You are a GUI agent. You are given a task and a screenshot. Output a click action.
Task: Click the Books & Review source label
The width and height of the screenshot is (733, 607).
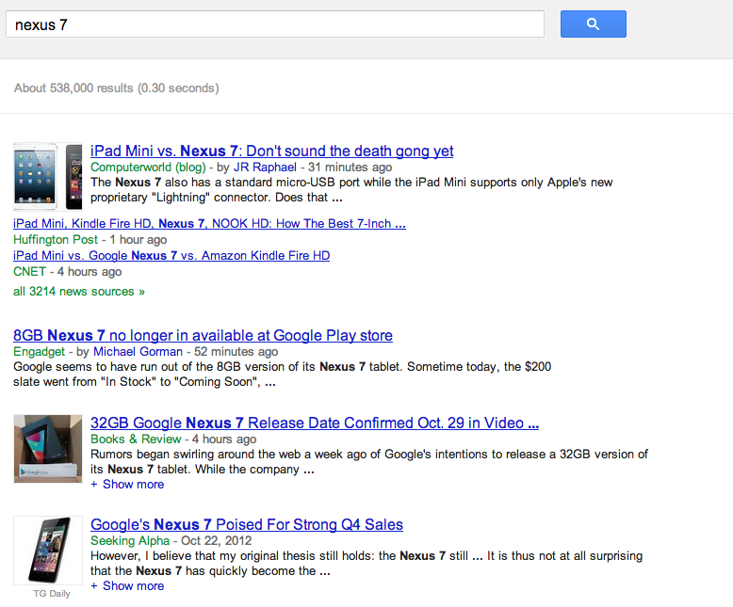tap(136, 439)
